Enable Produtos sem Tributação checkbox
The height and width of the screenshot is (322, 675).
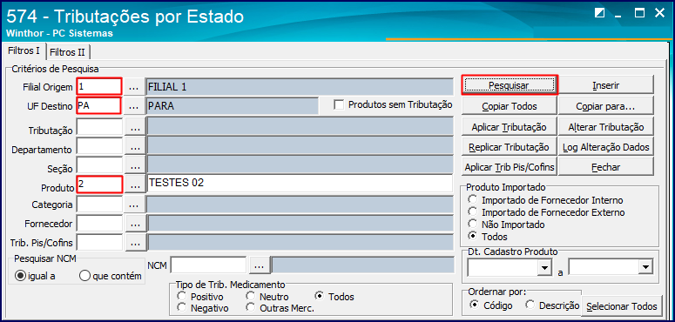tap(339, 104)
